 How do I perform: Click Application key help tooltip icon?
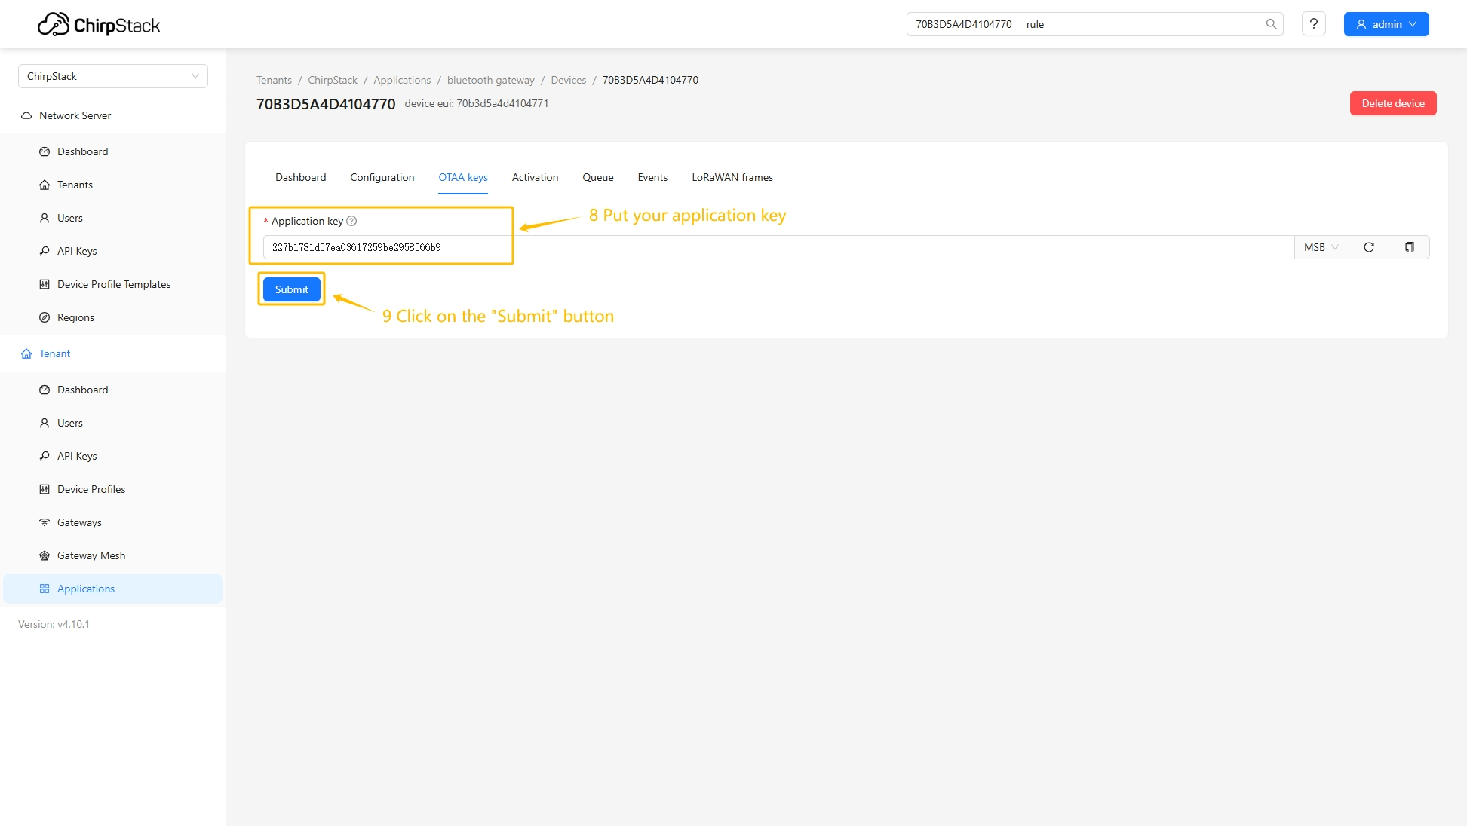coord(351,221)
